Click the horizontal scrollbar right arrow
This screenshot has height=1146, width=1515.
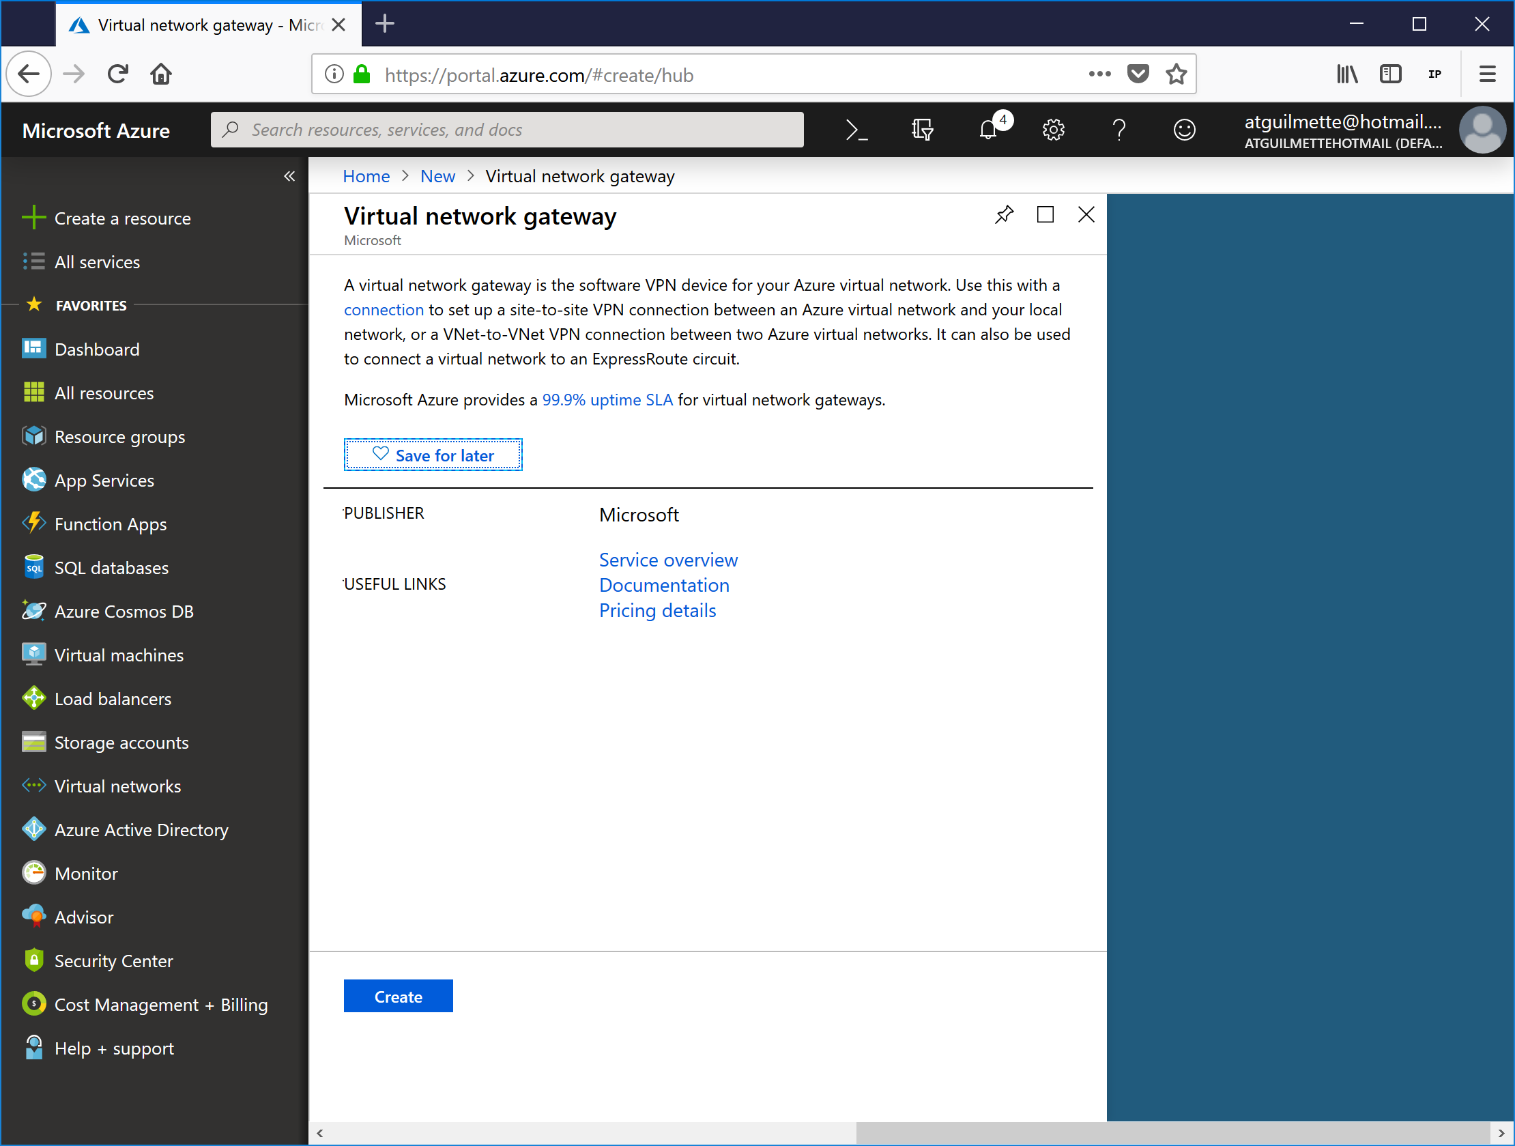1501,1133
